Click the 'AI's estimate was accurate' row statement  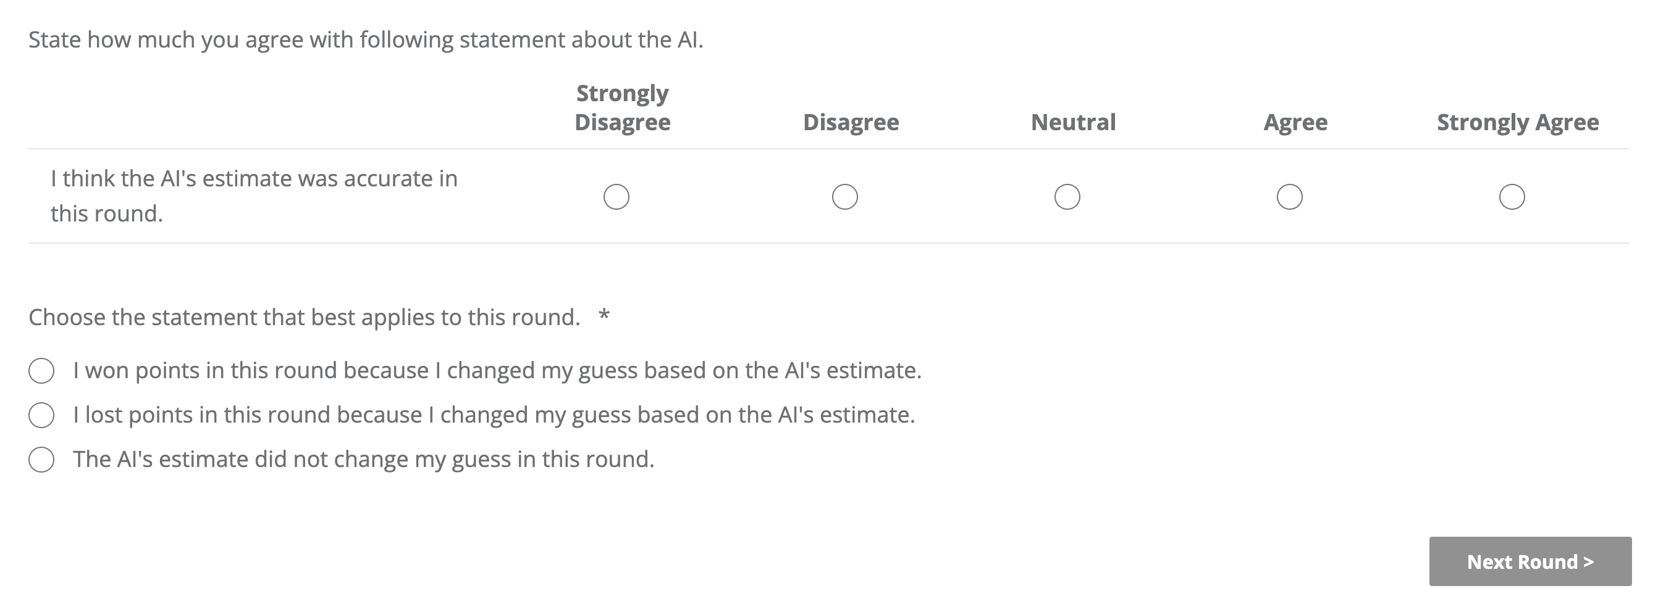pos(254,196)
